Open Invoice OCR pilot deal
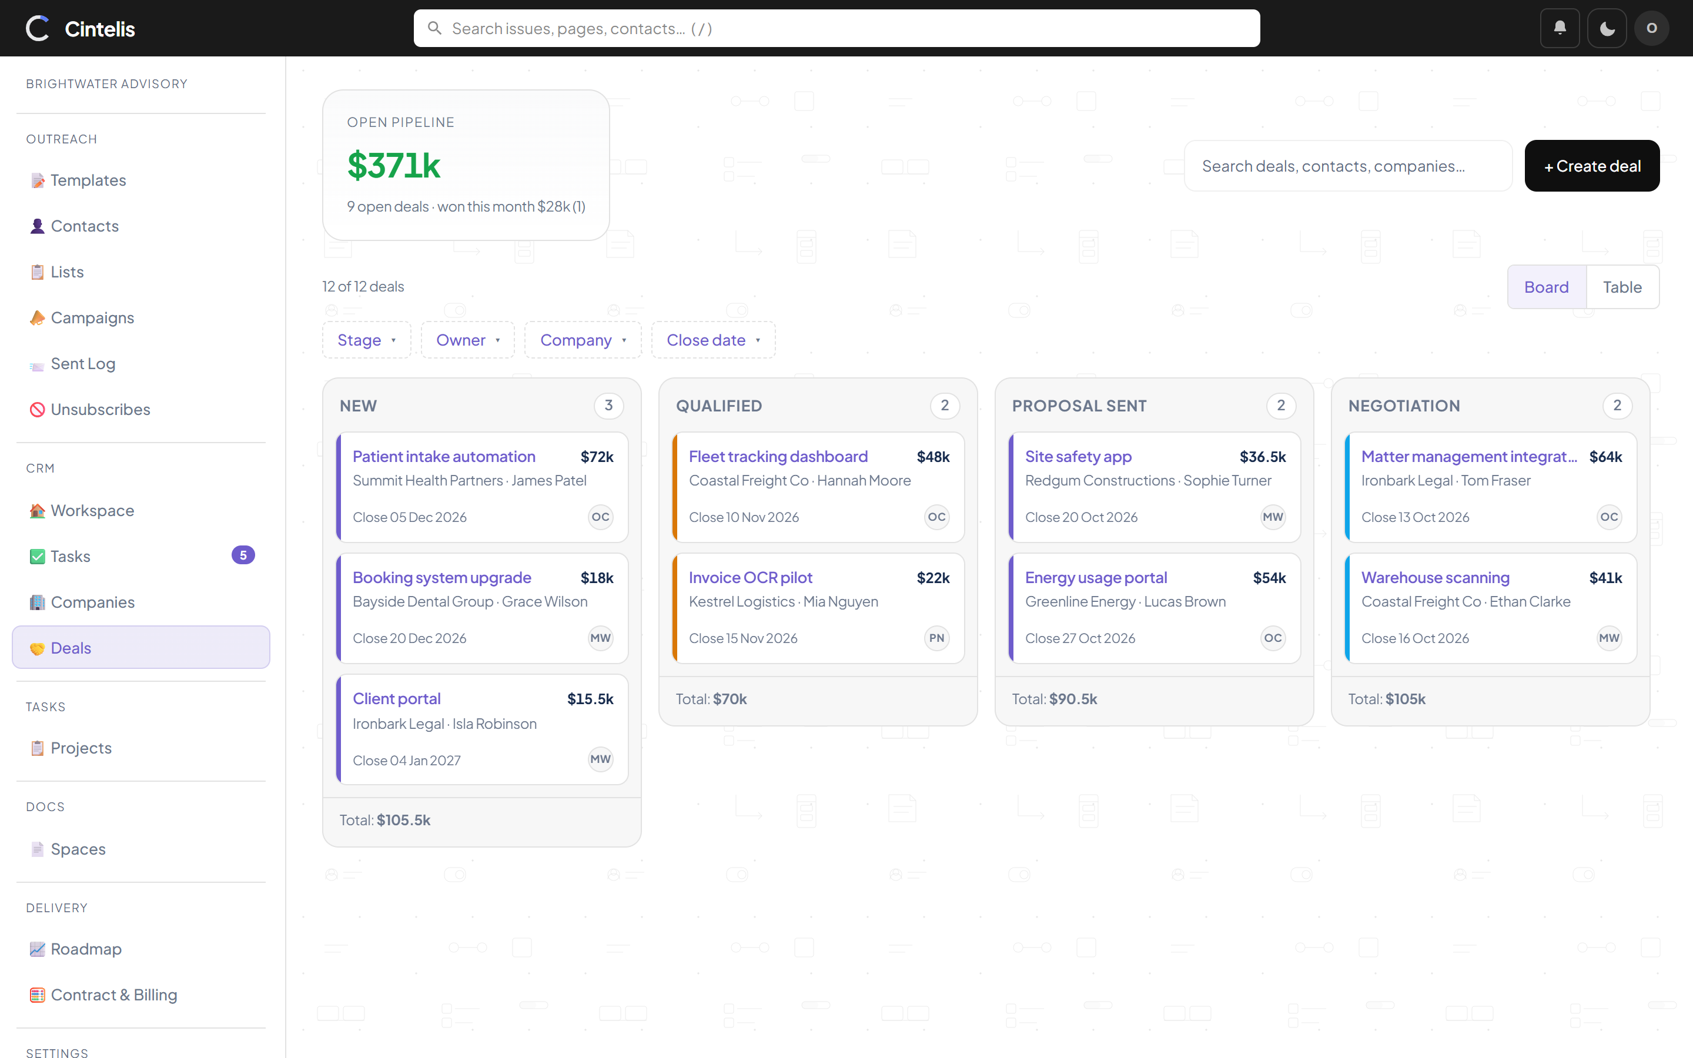The width and height of the screenshot is (1693, 1058). coord(751,577)
